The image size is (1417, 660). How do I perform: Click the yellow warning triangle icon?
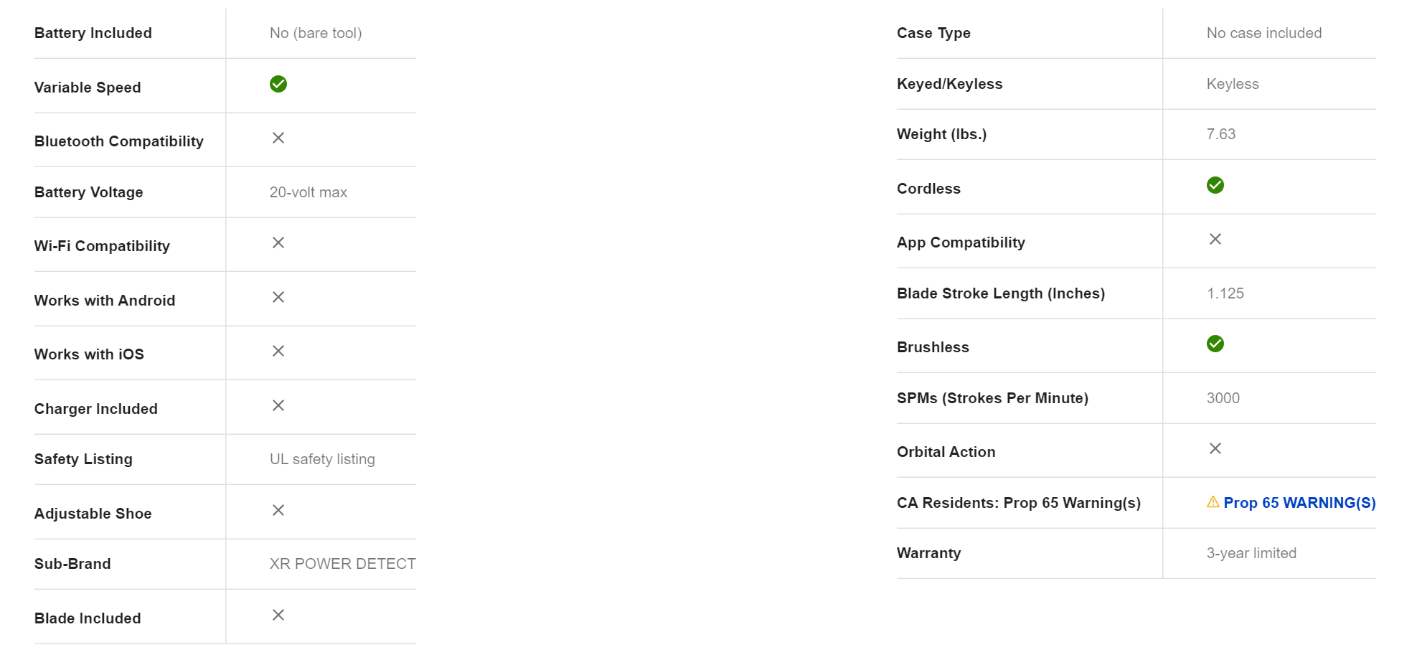pyautogui.click(x=1213, y=502)
